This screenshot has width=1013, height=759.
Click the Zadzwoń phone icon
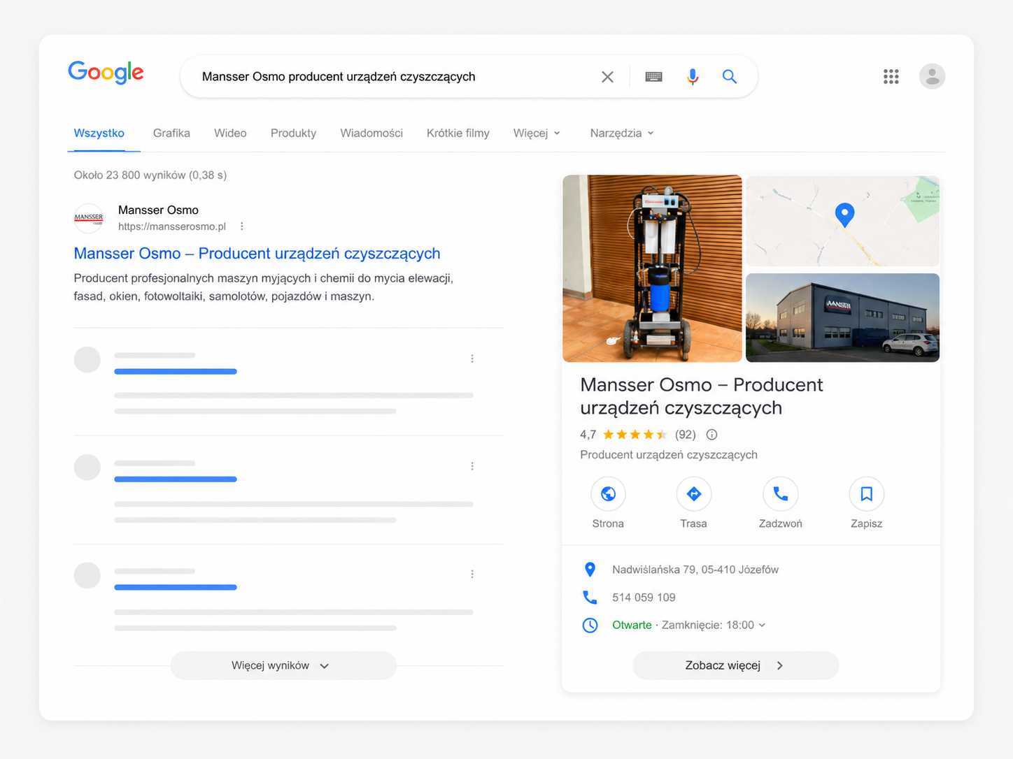point(780,494)
